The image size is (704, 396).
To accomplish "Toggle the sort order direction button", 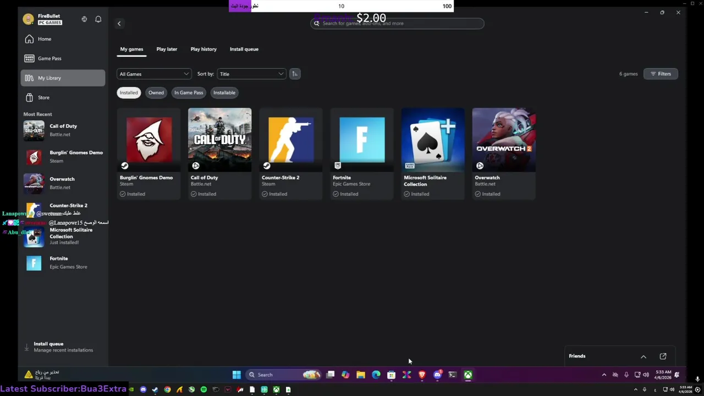I will (295, 74).
